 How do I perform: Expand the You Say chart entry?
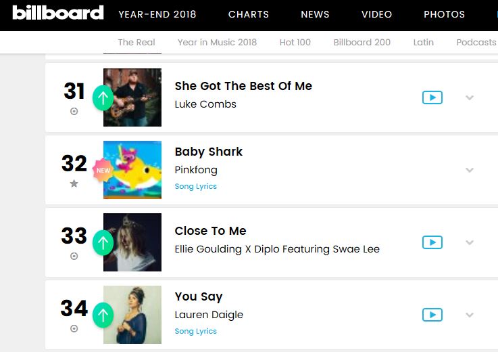[x=470, y=315]
